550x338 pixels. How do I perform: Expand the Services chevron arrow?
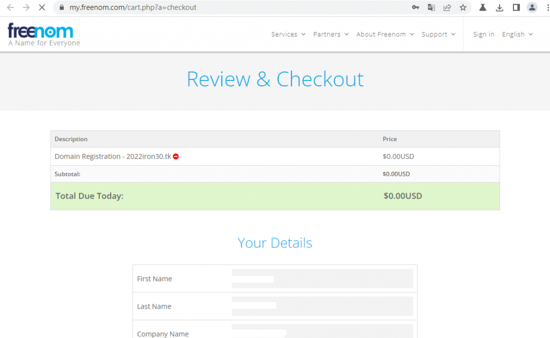303,34
